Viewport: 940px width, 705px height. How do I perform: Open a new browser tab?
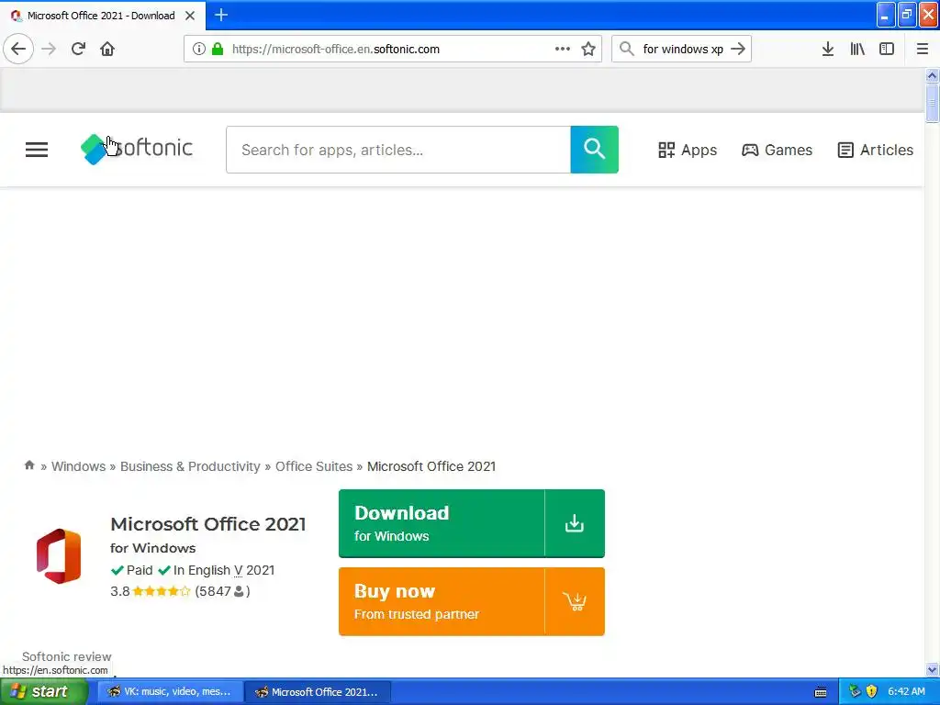pos(221,15)
